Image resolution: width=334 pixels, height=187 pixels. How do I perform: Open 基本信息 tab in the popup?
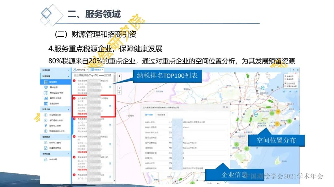[149, 115]
